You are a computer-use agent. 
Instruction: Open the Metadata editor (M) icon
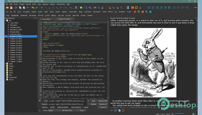pyautogui.click(x=95, y=8)
